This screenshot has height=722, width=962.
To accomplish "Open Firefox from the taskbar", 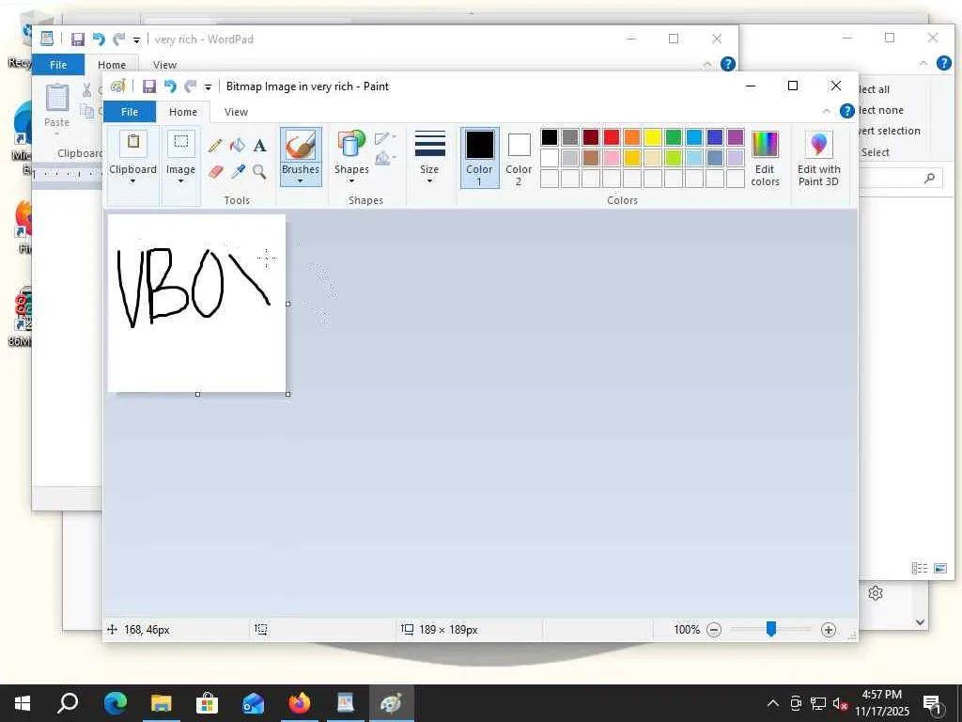I will coord(300,703).
